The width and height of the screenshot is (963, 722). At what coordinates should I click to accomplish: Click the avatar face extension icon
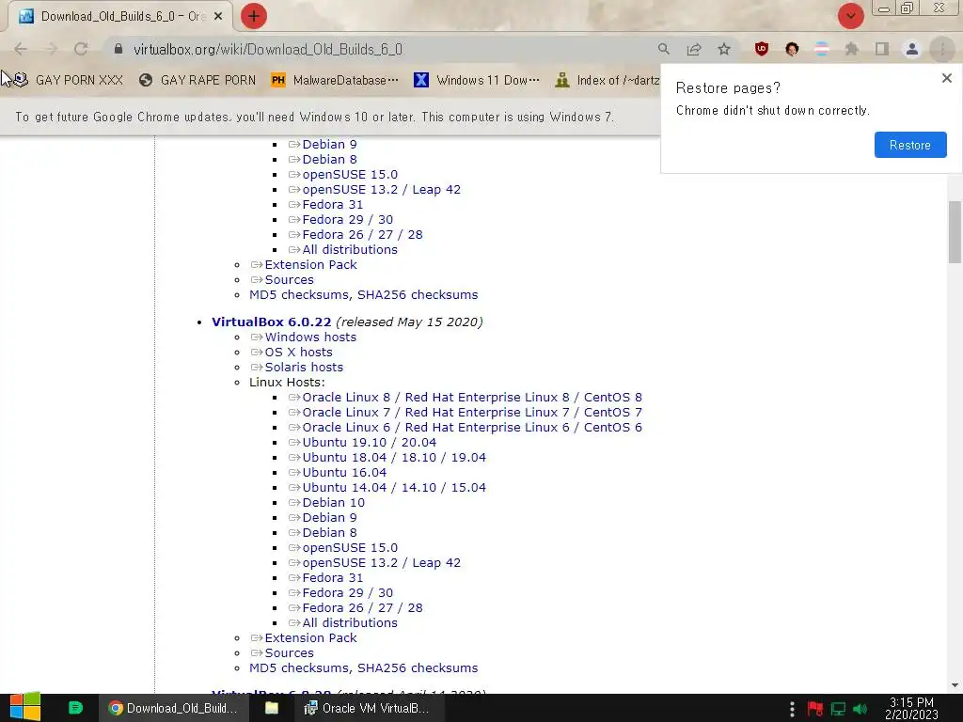[x=792, y=49]
